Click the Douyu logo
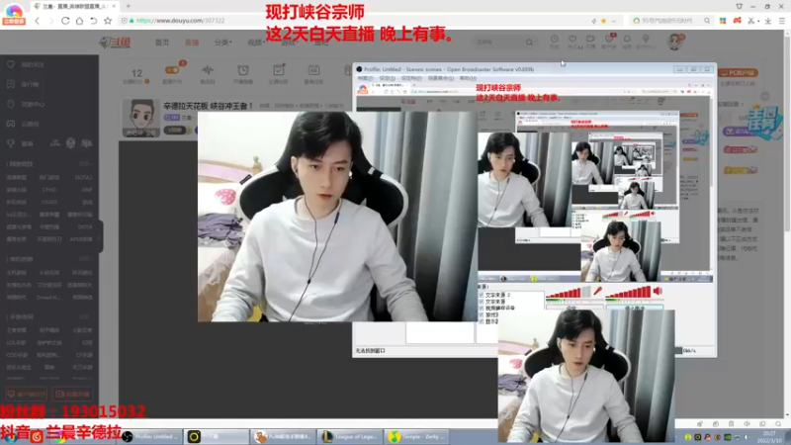Screen dimensions: 791x445 115,43
